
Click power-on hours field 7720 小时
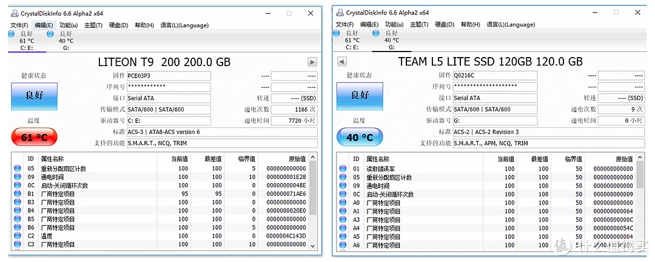[294, 121]
